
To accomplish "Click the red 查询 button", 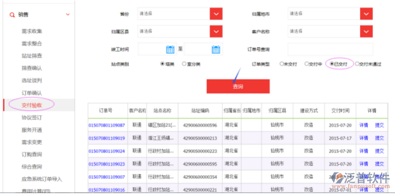I will [x=238, y=86].
